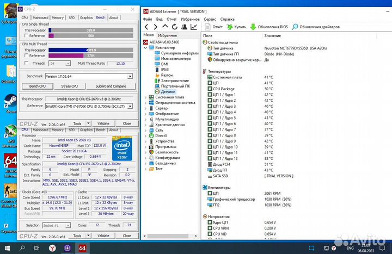Switch to AIDA64 taskbar button
The width and height of the screenshot is (392, 254).
coord(82,248)
